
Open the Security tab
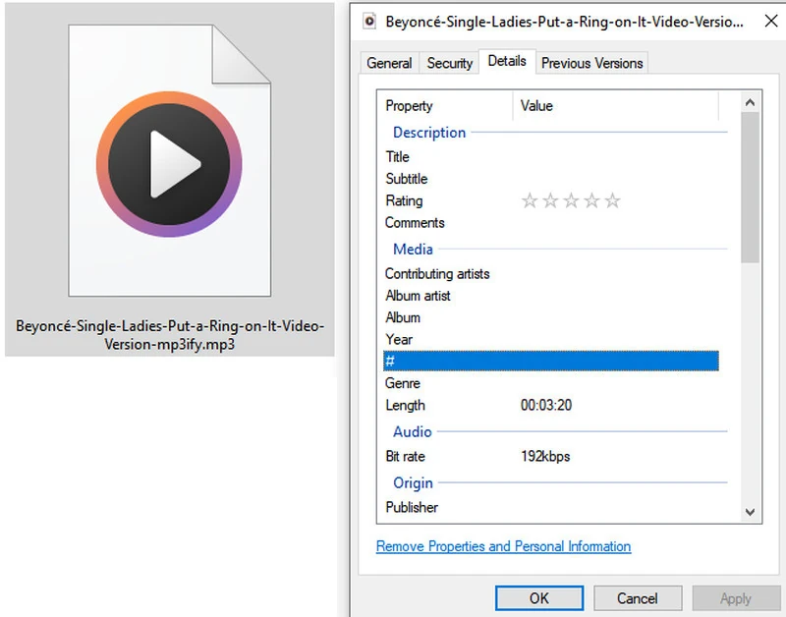coord(450,63)
